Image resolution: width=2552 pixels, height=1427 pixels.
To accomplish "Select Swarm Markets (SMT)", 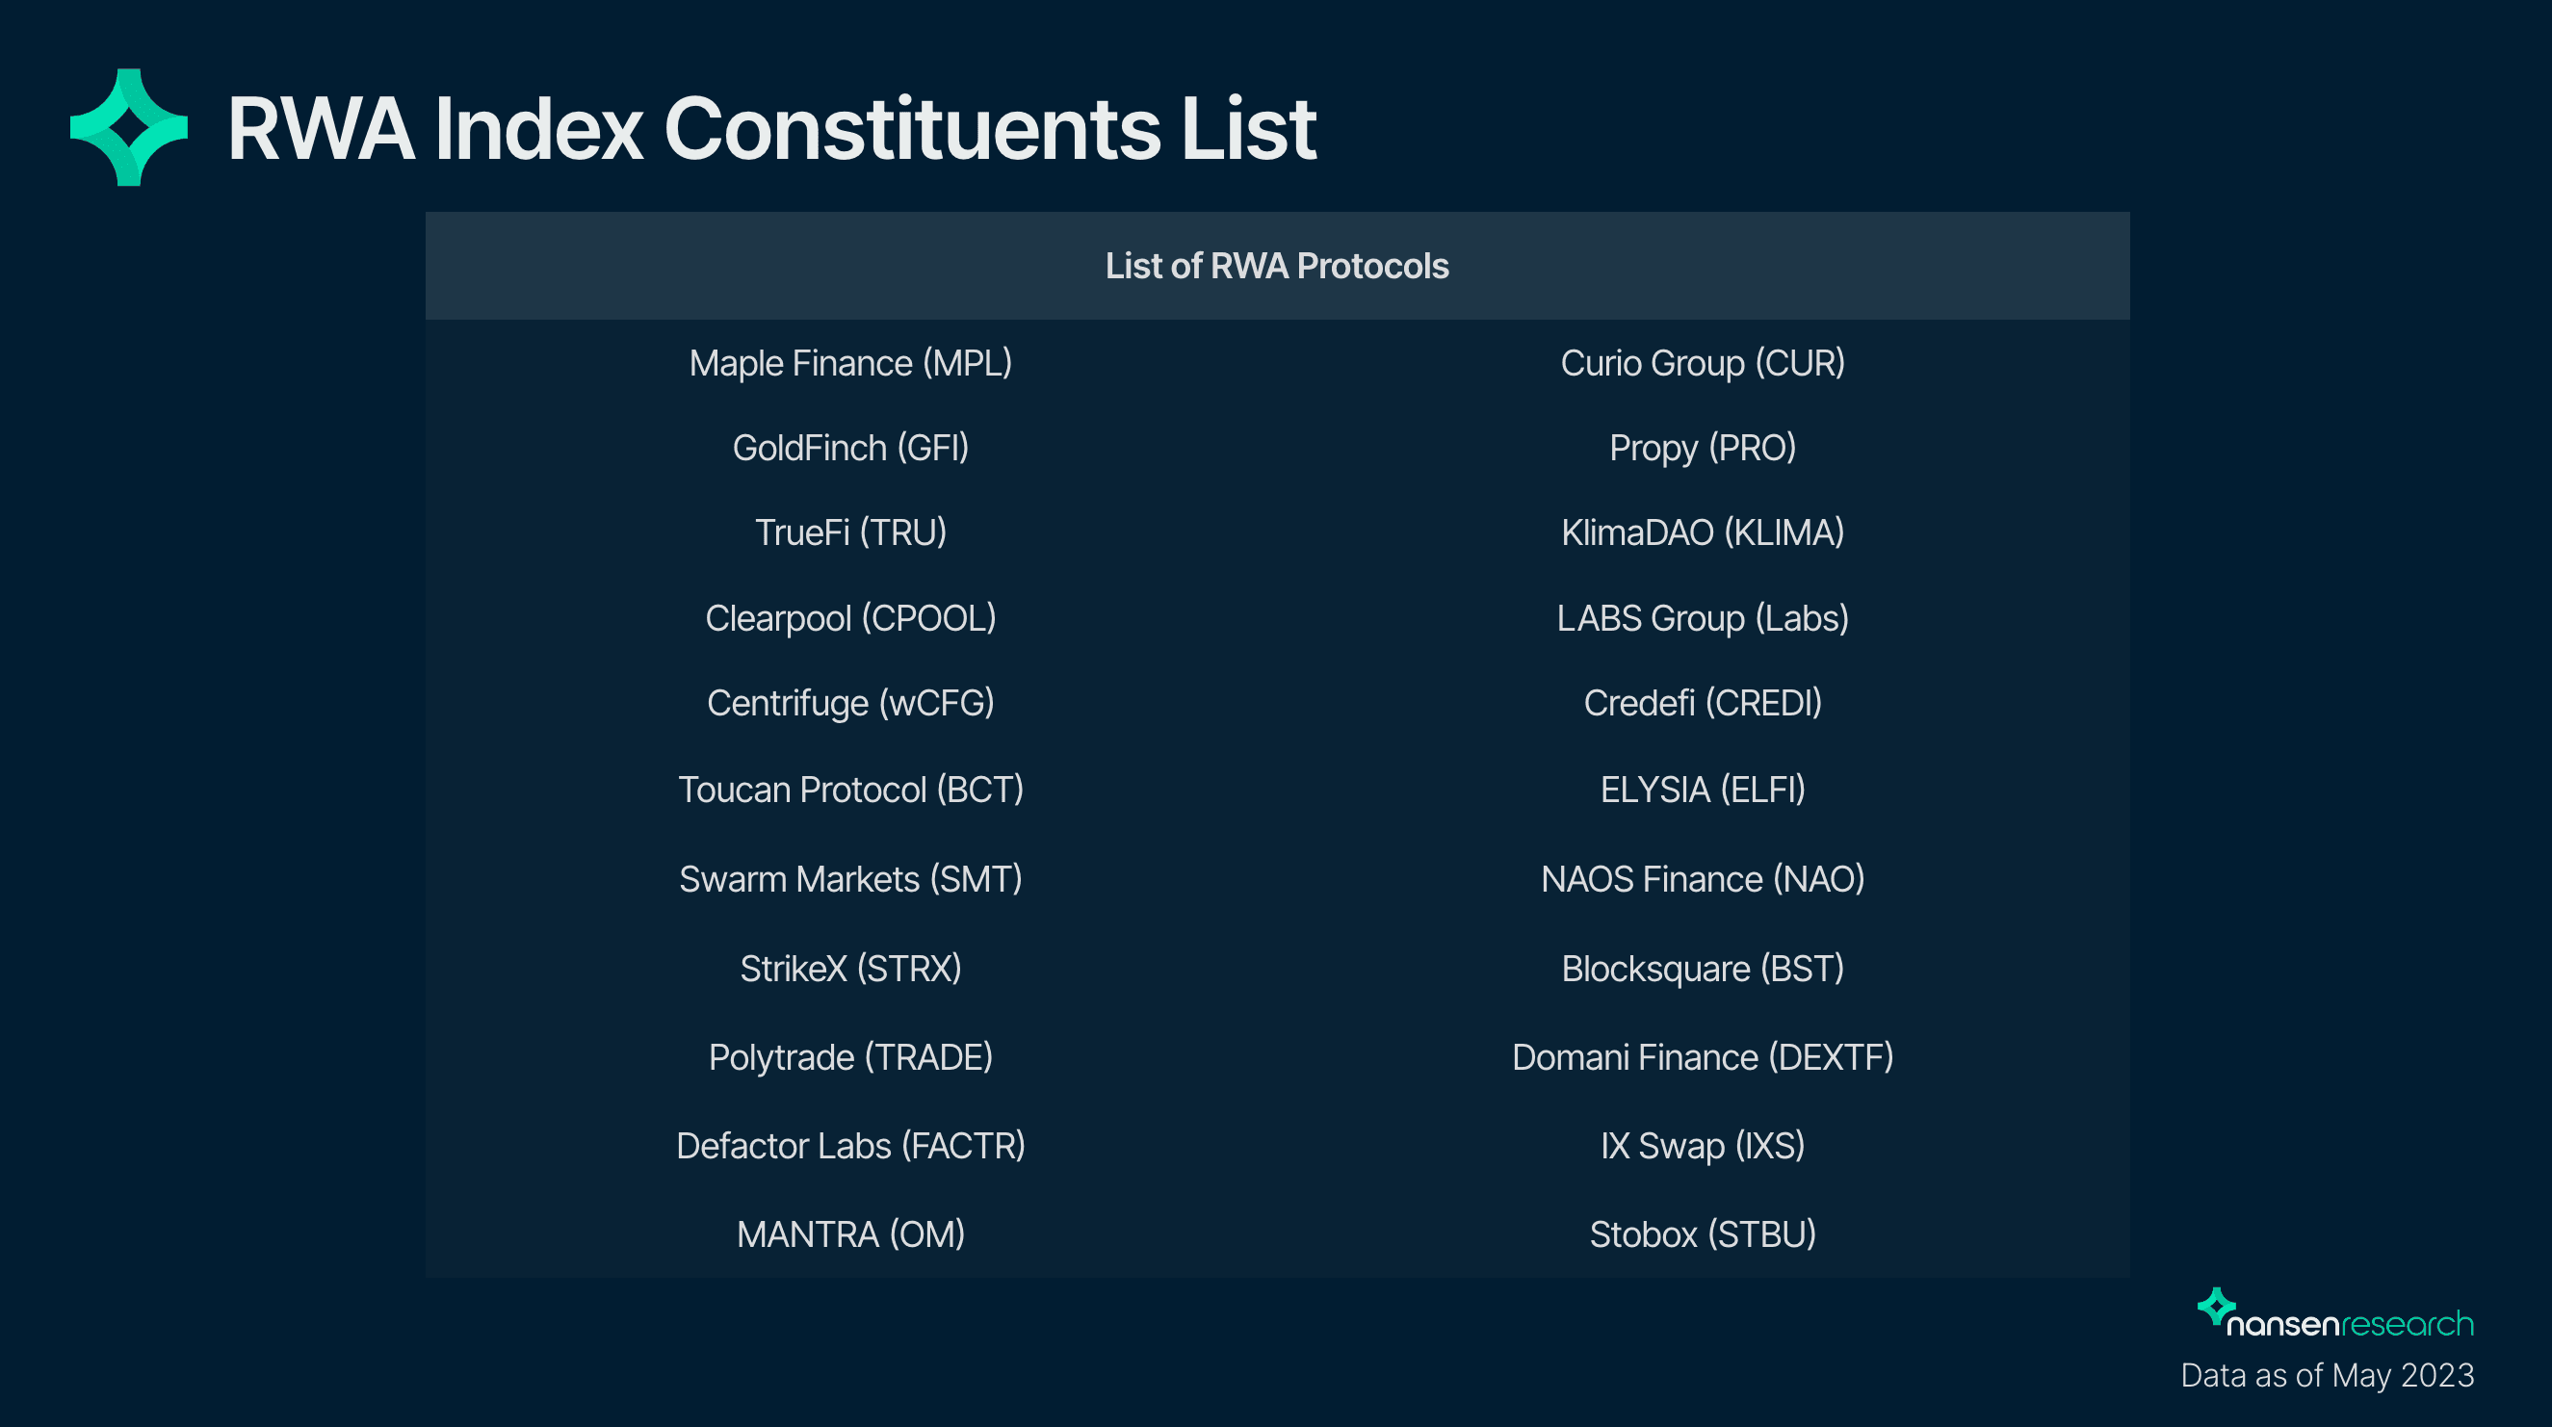I will (x=851, y=879).
